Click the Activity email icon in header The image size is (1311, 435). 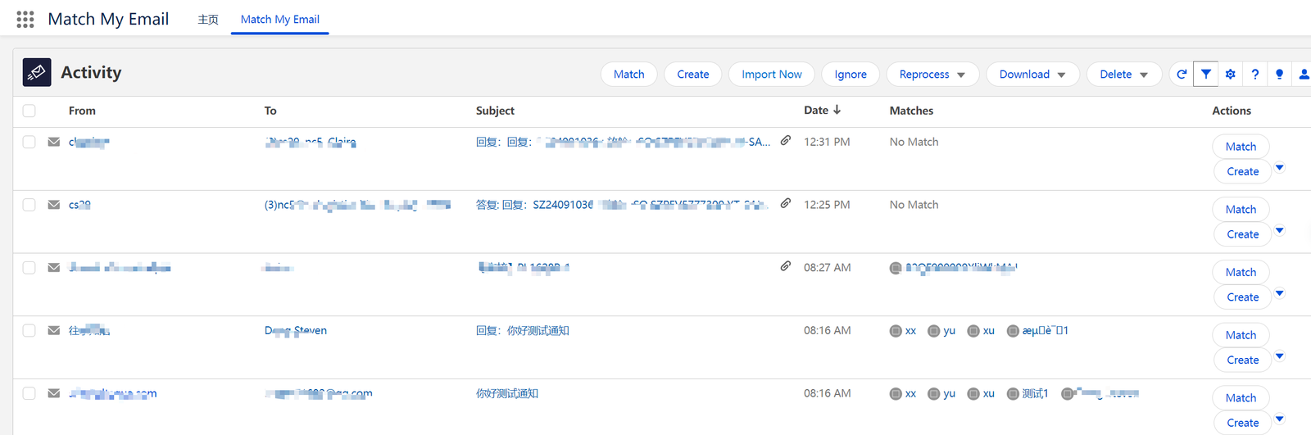(x=37, y=73)
